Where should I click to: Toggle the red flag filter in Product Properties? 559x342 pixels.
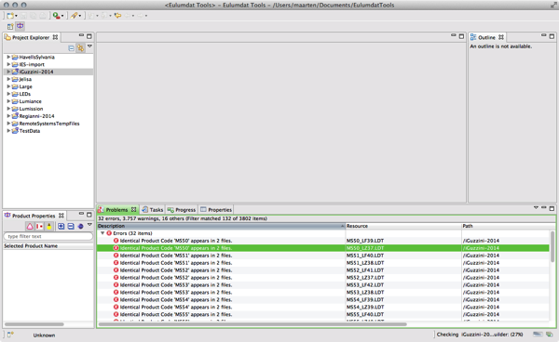(x=39, y=227)
